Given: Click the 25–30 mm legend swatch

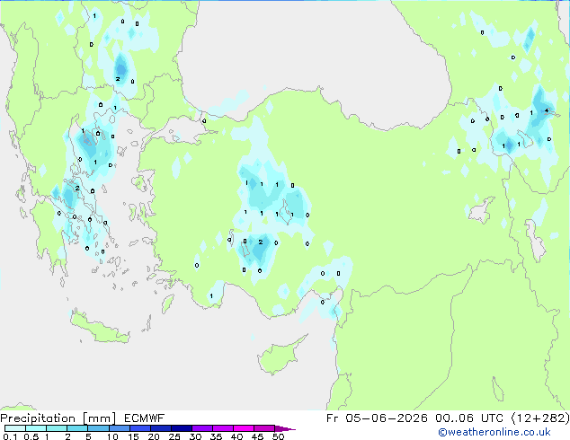Looking at the screenshot, I should (x=181, y=428).
